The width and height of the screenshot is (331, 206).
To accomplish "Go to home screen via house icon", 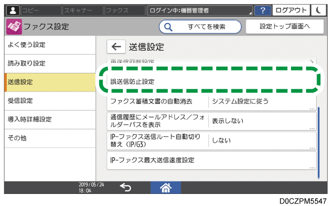I will click(x=166, y=187).
